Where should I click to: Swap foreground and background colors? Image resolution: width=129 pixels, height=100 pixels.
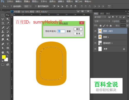(7, 56)
